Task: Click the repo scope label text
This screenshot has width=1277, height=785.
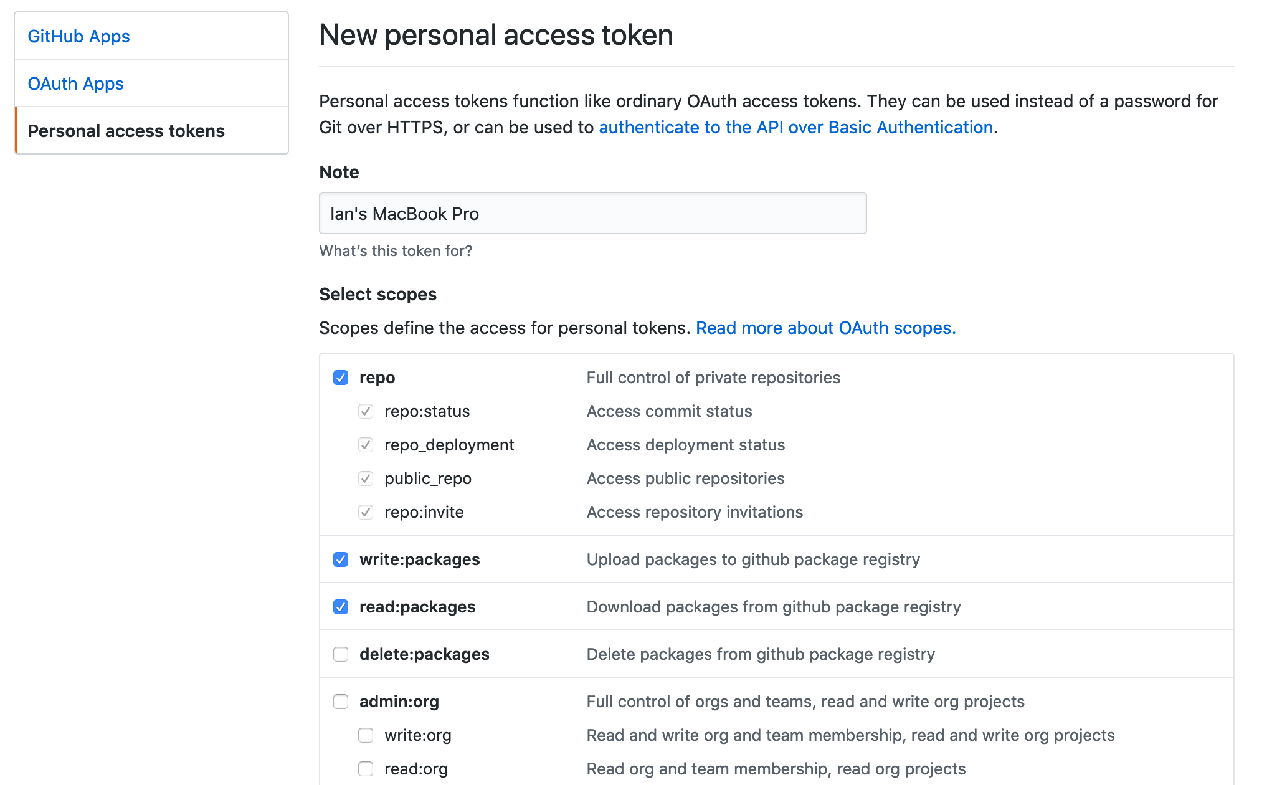Action: pos(376,377)
